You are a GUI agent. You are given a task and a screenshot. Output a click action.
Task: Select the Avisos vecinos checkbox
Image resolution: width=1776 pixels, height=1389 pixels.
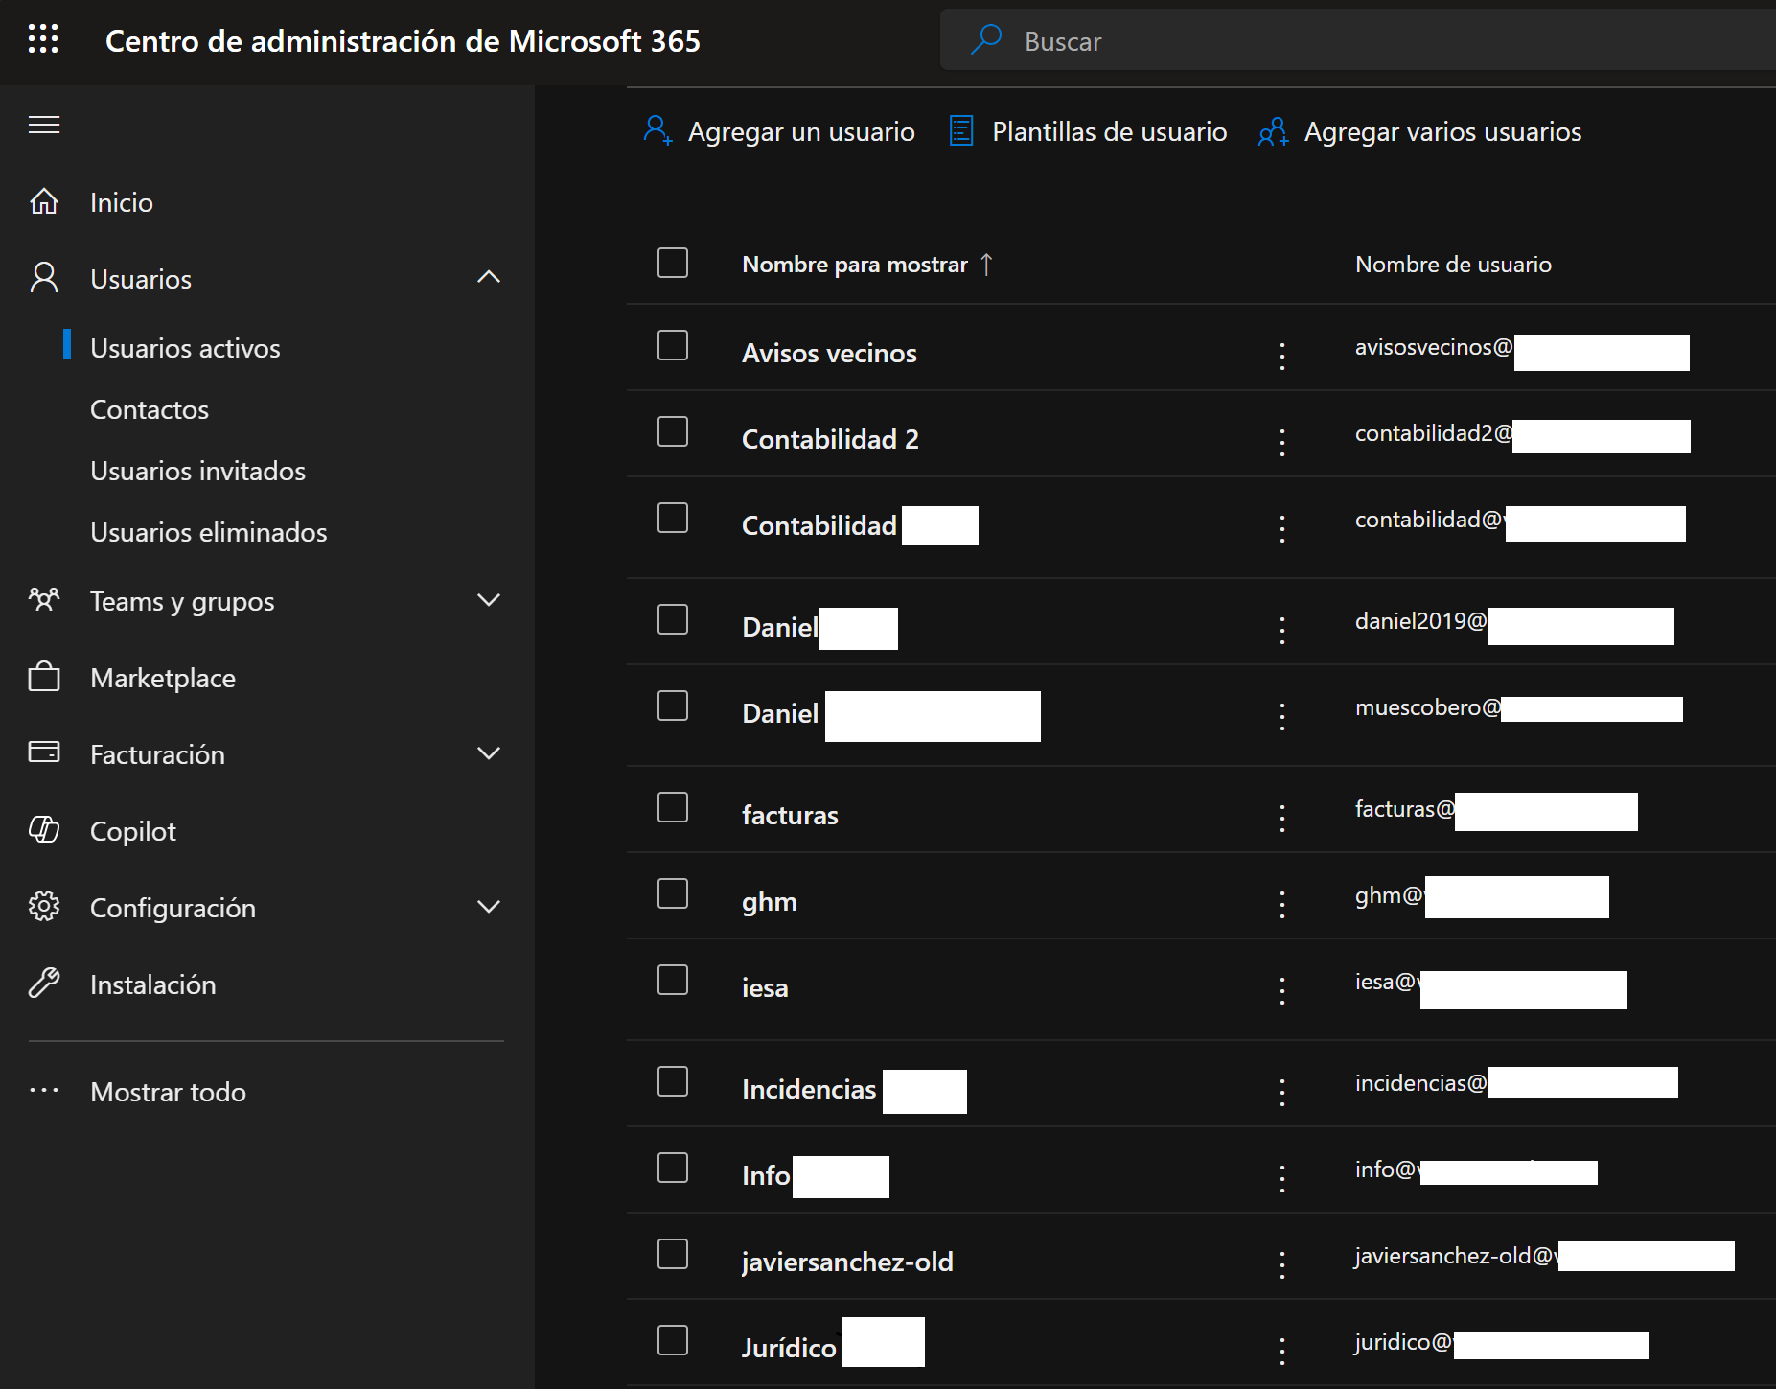coord(673,346)
